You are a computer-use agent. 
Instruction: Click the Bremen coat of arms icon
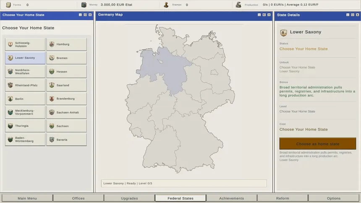tap(52, 58)
